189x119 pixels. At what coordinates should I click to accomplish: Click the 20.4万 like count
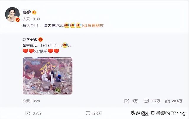[177, 101]
